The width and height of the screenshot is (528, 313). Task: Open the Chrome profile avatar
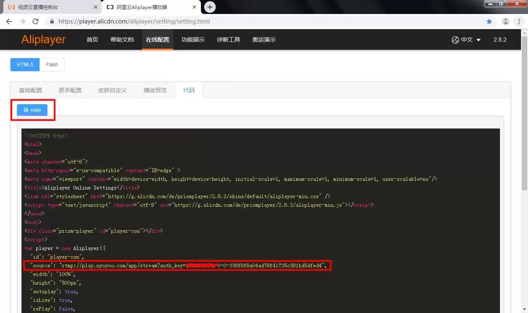click(506, 21)
